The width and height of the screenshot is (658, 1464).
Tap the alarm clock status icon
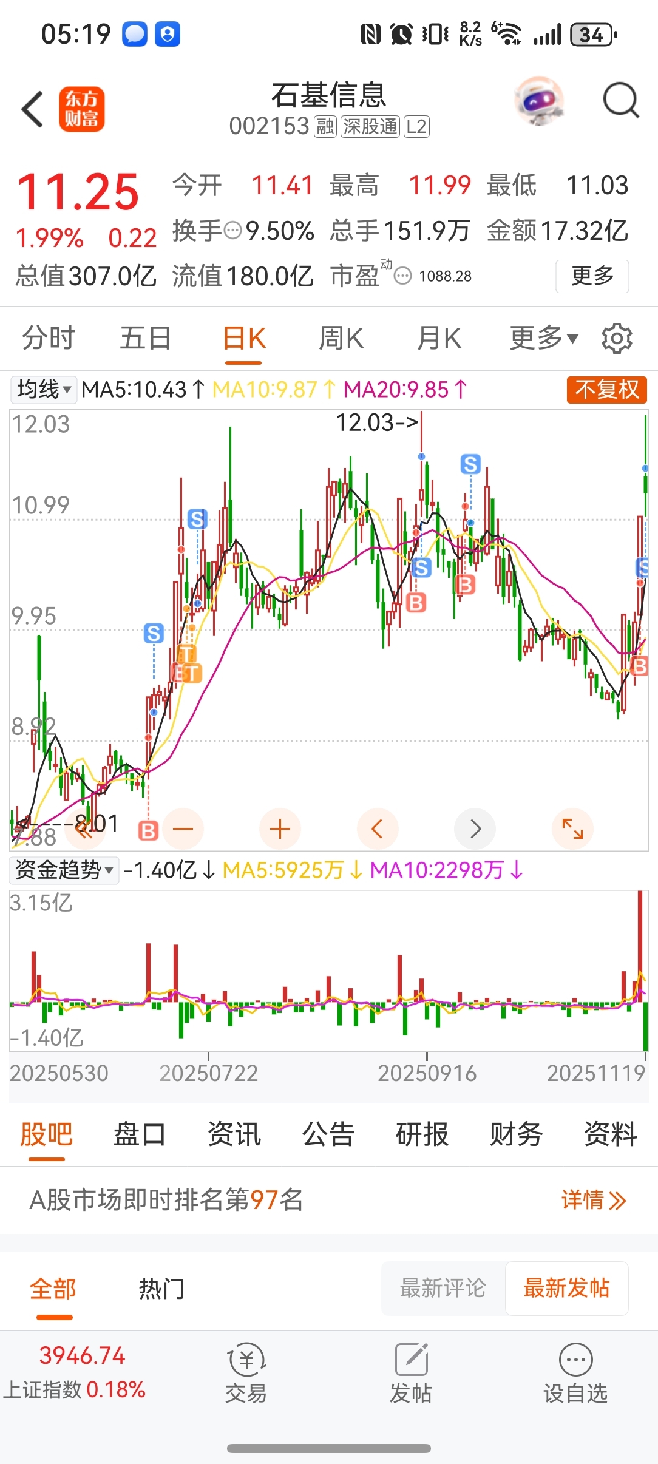tap(401, 35)
